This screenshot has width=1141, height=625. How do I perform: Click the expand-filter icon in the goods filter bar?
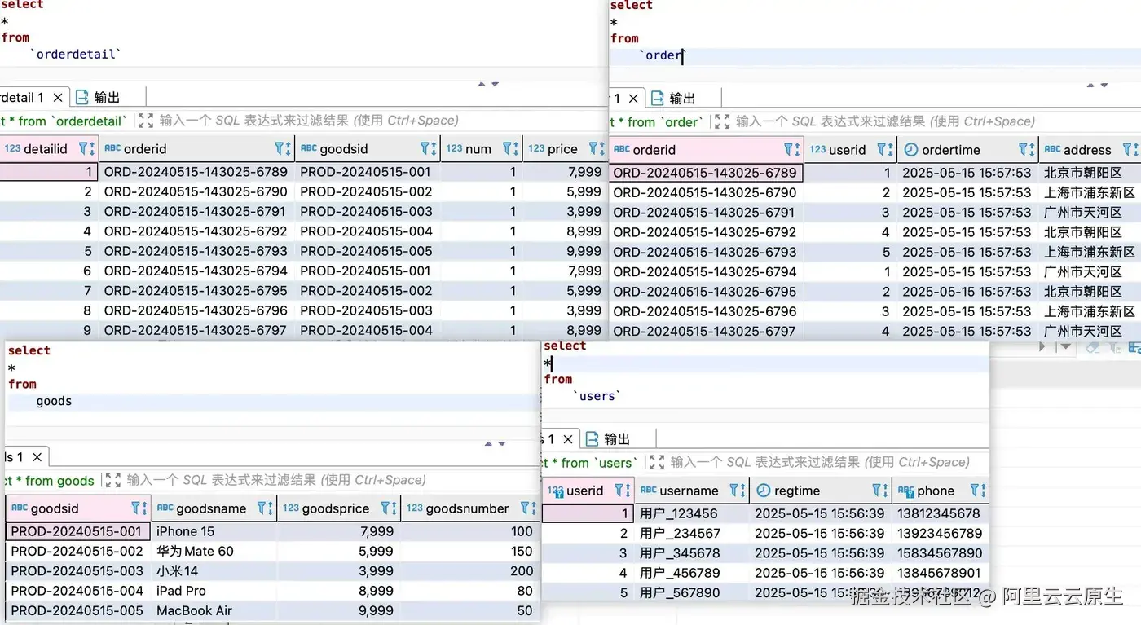pos(113,480)
